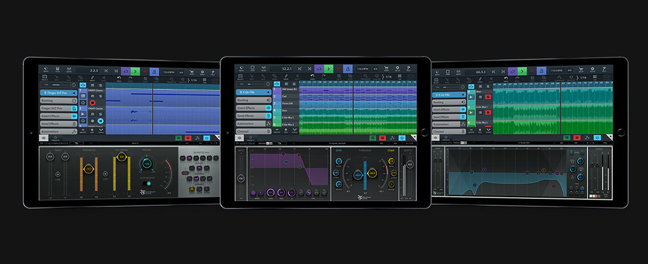The image size is (648, 264).
Task: Toggle green R read-automation button, left iPad
Action: (x=179, y=138)
